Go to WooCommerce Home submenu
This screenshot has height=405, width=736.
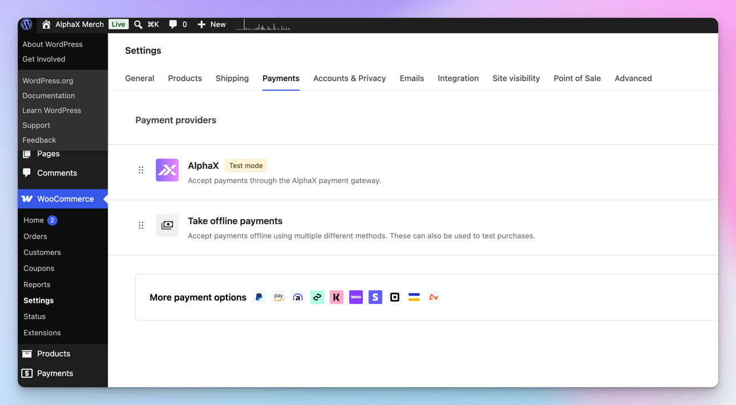click(x=34, y=220)
